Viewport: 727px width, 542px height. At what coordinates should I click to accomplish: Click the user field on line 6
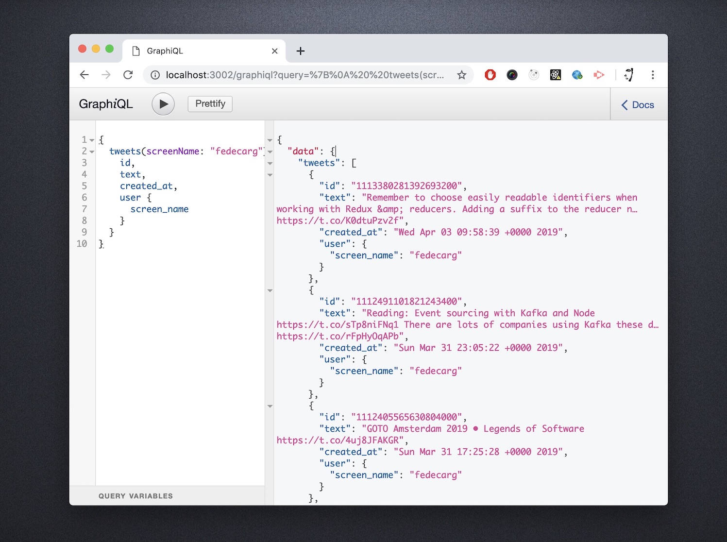click(x=130, y=198)
